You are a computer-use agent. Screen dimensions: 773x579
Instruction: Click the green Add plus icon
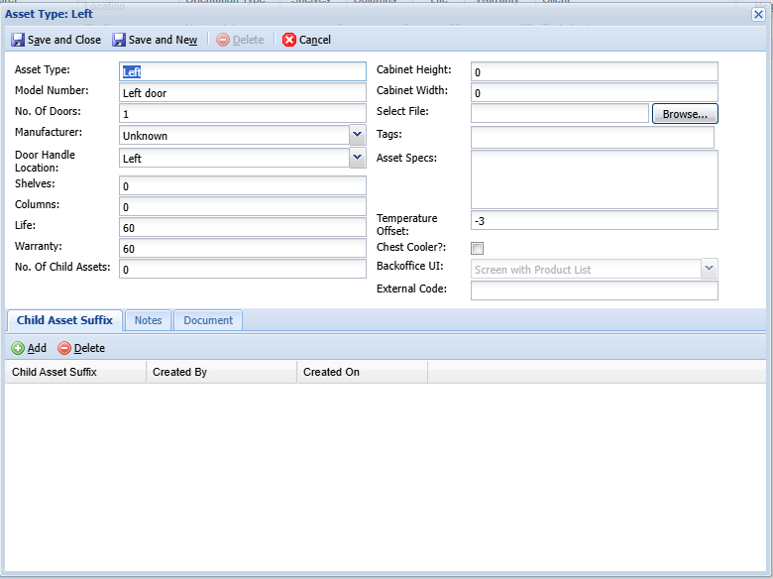pyautogui.click(x=18, y=348)
